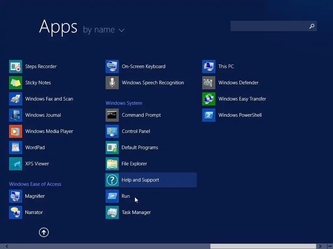Click the 'Task Manager' text
333x249 pixels.
136,212
